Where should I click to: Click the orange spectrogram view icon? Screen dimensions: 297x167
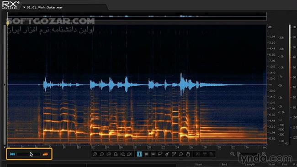pyautogui.click(x=45, y=154)
